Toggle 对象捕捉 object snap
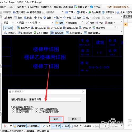The image size is (132, 132). (20, 126)
